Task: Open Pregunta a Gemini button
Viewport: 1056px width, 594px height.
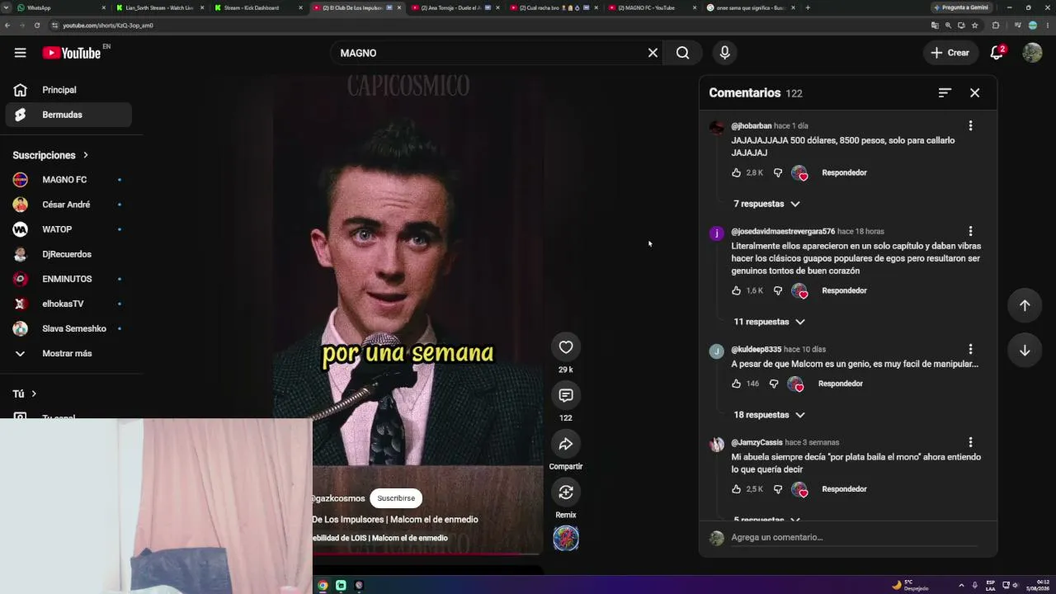Action: coord(962,7)
